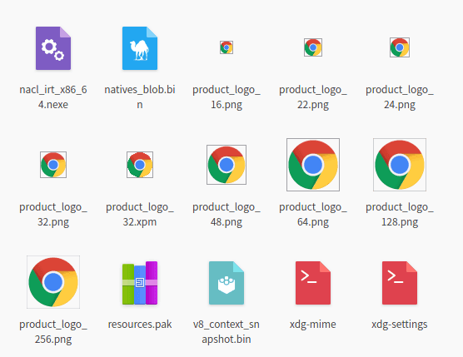Click the xdg-settings file name

point(400,325)
